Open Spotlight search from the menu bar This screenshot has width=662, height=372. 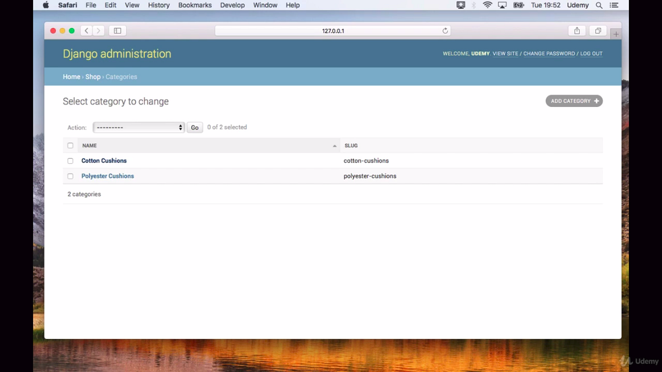(599, 5)
